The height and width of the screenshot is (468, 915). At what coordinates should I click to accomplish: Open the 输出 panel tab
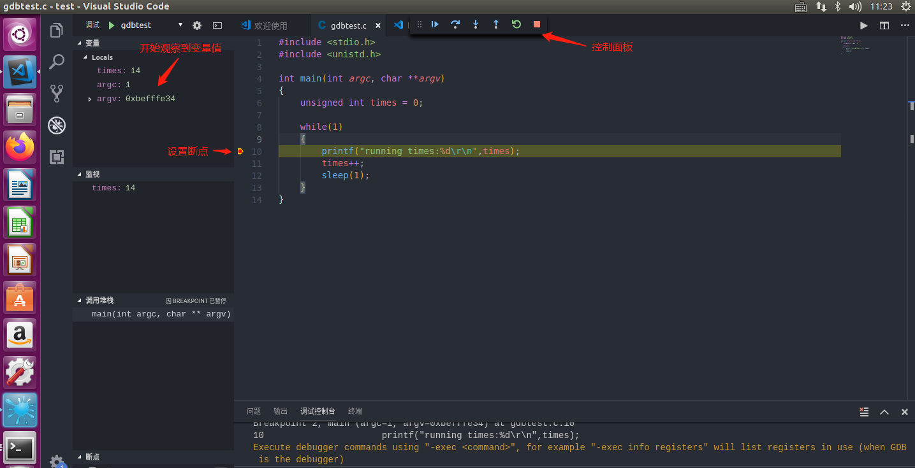281,411
